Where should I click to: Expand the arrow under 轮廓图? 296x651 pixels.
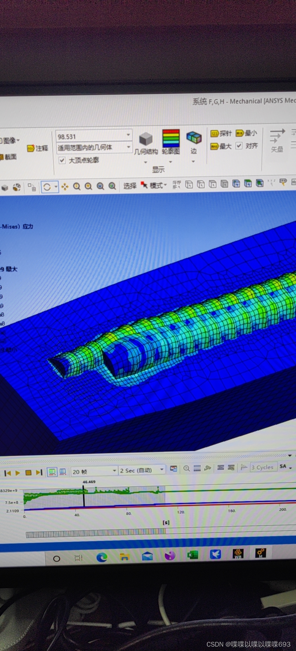[171, 162]
